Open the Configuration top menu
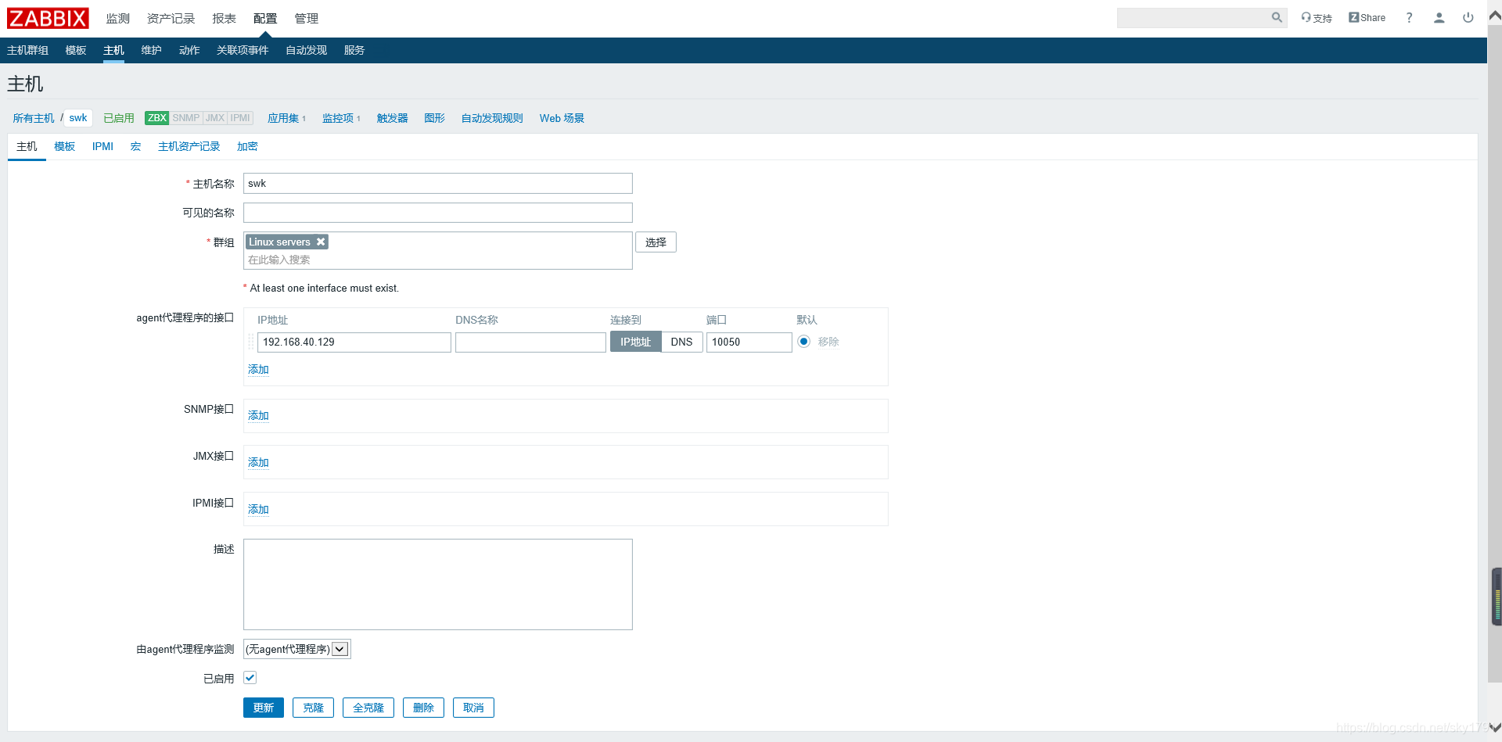This screenshot has height=742, width=1502. pyautogui.click(x=265, y=18)
